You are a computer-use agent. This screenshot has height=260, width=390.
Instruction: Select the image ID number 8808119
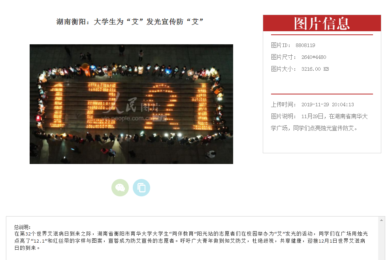305,45
